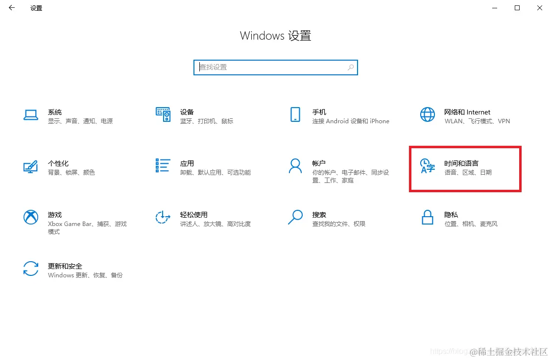Image resolution: width=551 pixels, height=360 pixels.
Task: Click the text 背景、锁屏、颜色
Action: pyautogui.click(x=72, y=172)
